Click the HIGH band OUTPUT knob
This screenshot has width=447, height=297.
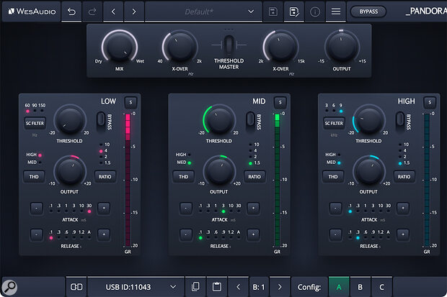click(x=369, y=171)
